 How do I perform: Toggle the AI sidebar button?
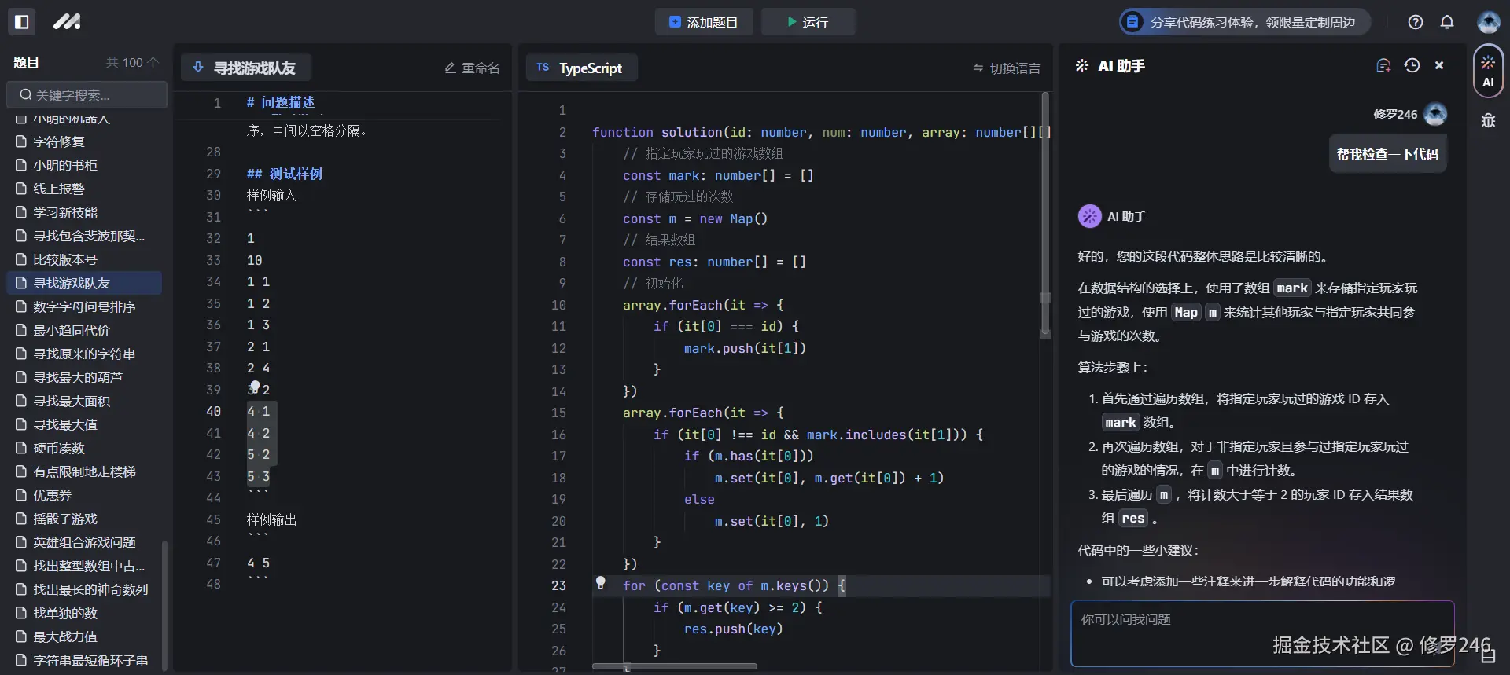[1488, 71]
